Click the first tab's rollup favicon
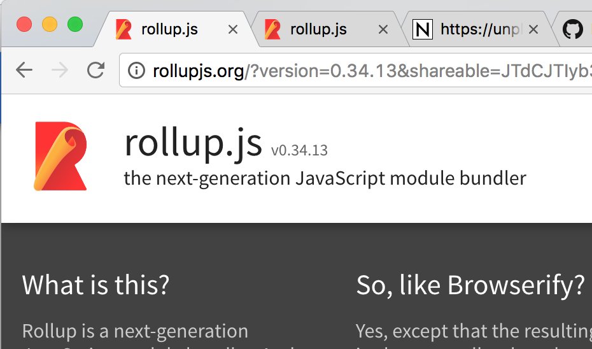This screenshot has height=349, width=592. [x=123, y=29]
